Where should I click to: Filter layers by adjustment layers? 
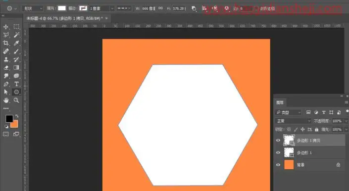click(x=316, y=112)
